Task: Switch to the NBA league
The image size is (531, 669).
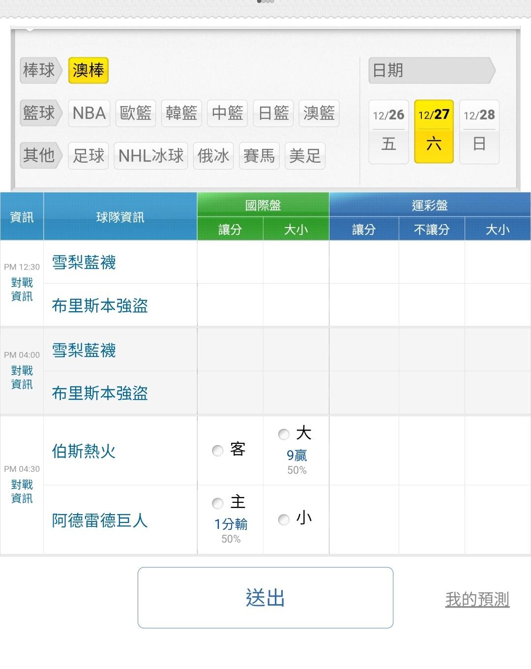Action: pyautogui.click(x=89, y=113)
